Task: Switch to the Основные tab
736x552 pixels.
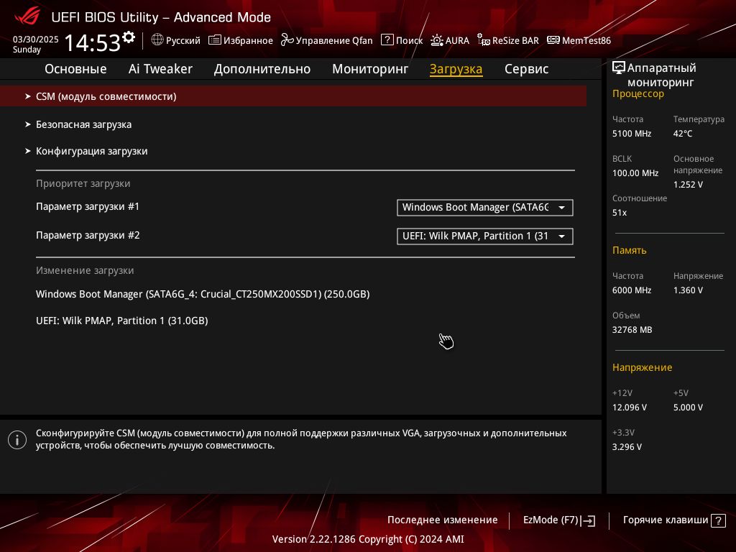Action: click(75, 69)
